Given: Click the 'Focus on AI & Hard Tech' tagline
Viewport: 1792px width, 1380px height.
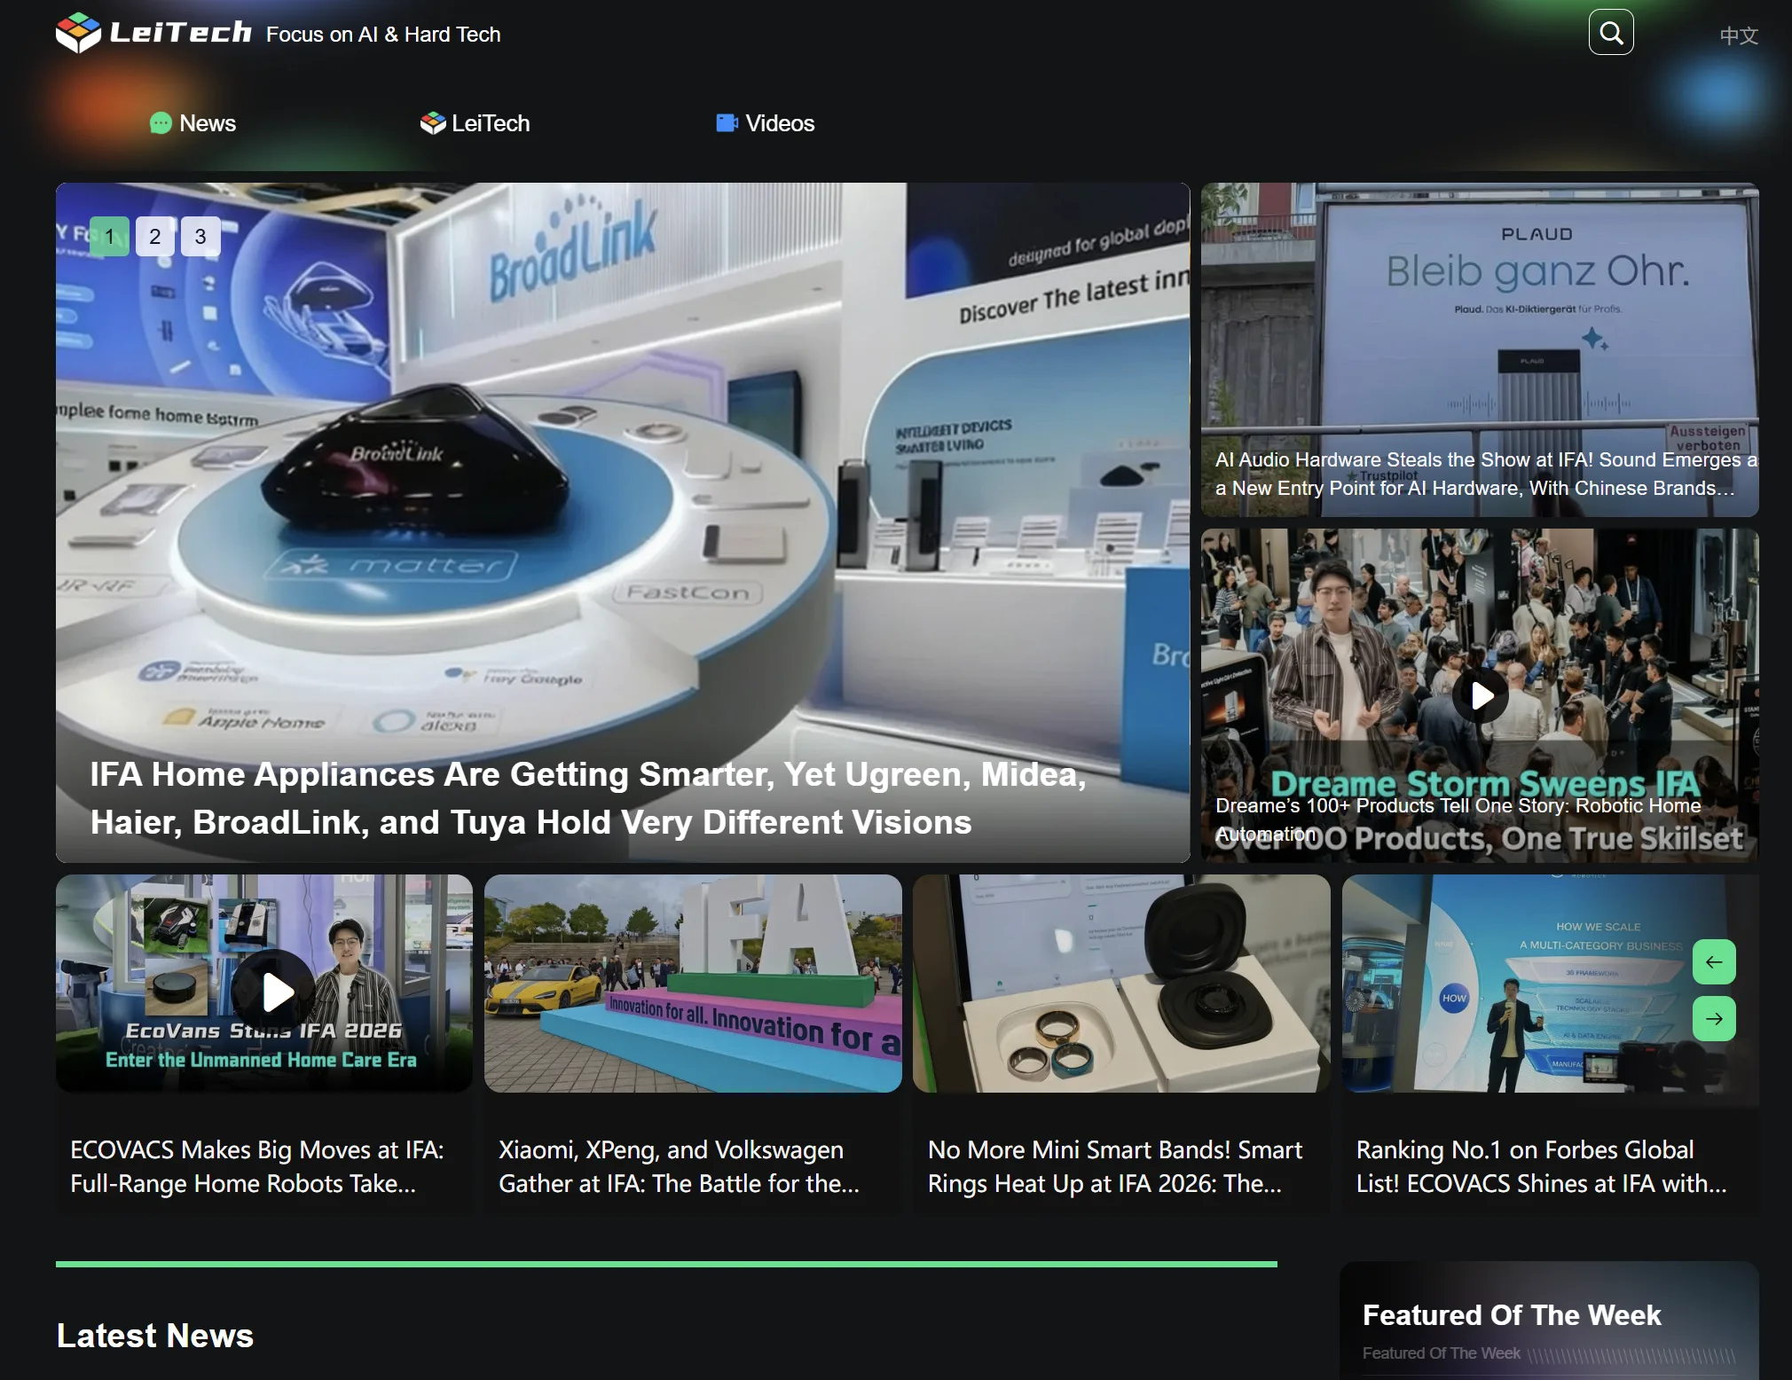Looking at the screenshot, I should (383, 35).
